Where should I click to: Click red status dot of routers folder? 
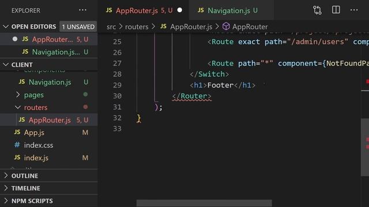(x=85, y=107)
